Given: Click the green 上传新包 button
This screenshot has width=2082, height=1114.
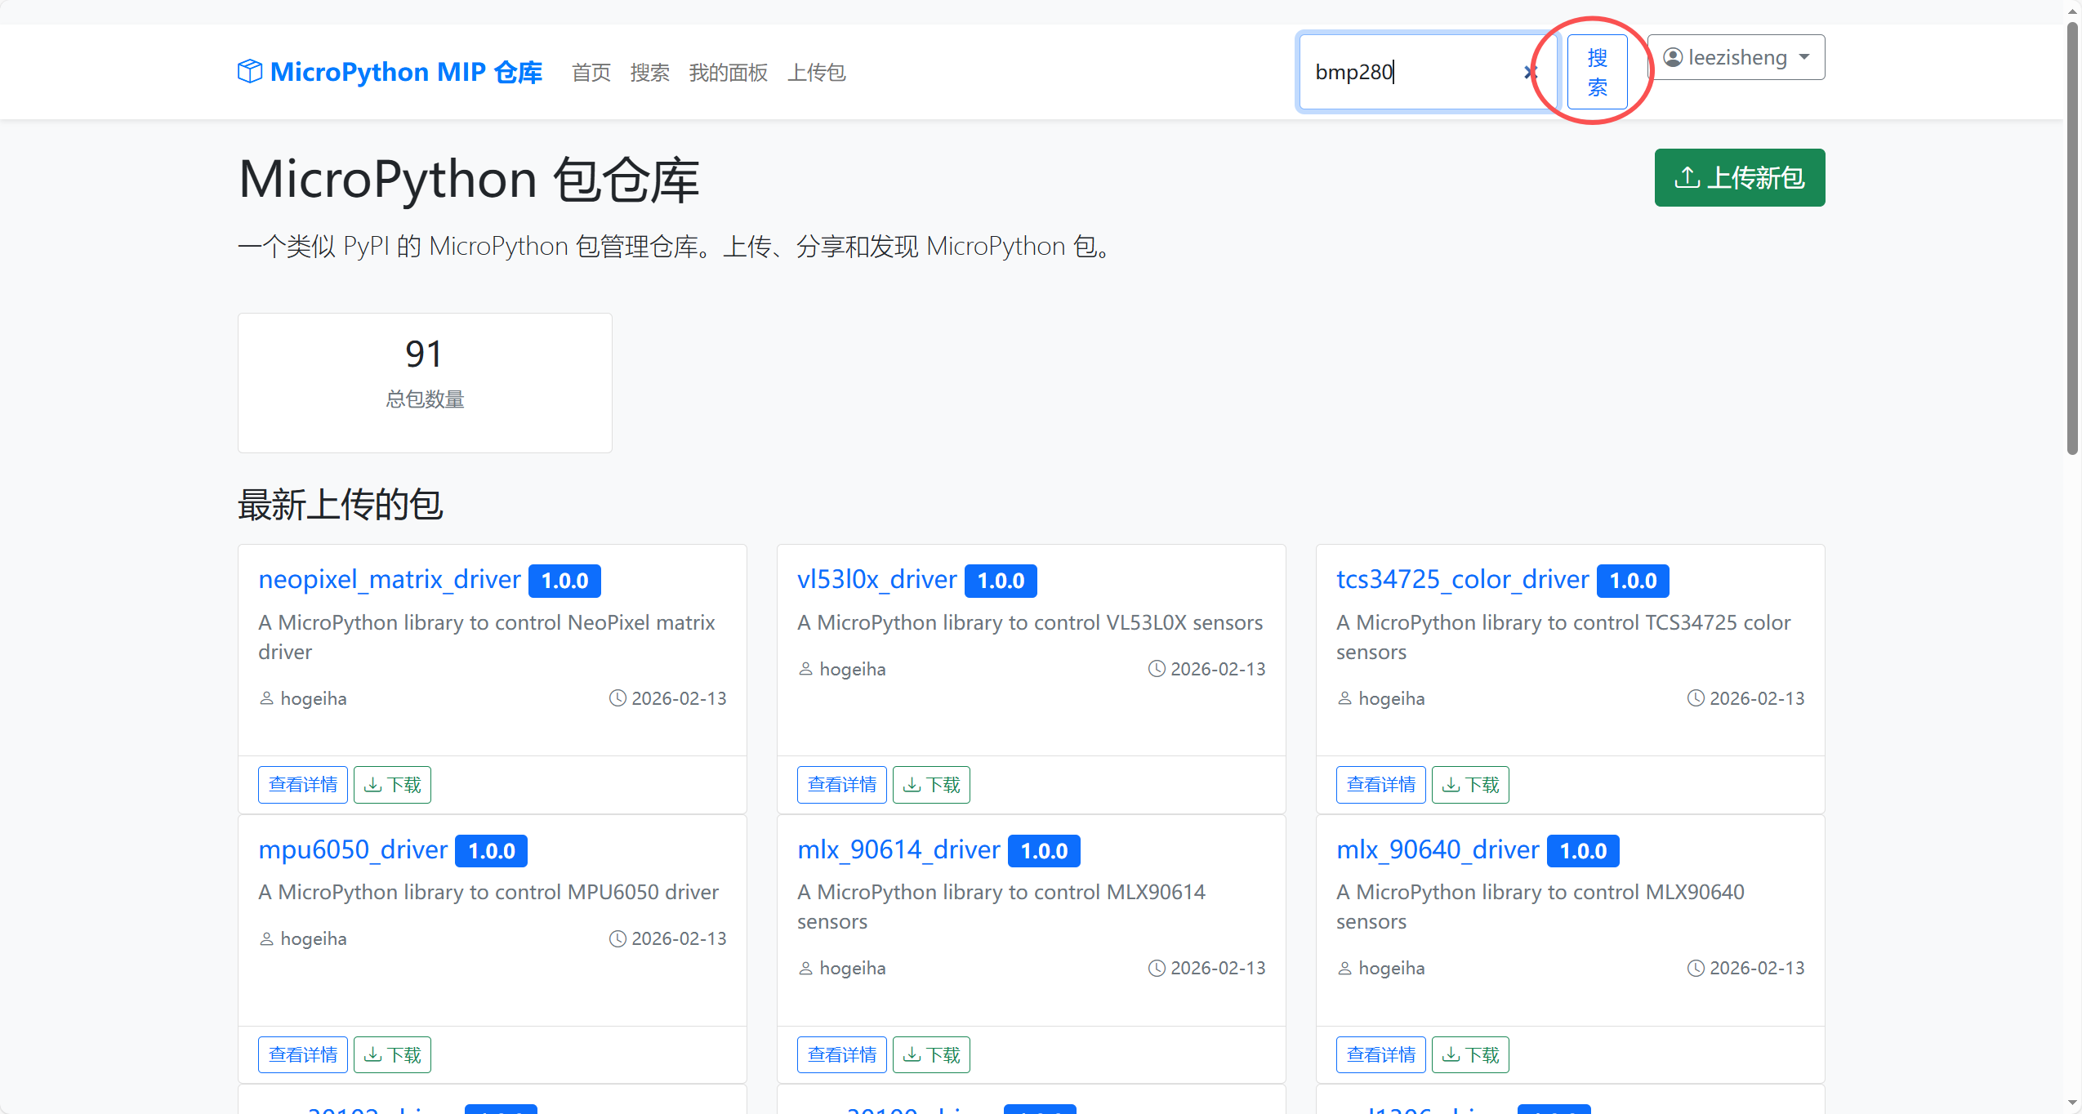Looking at the screenshot, I should (x=1740, y=177).
